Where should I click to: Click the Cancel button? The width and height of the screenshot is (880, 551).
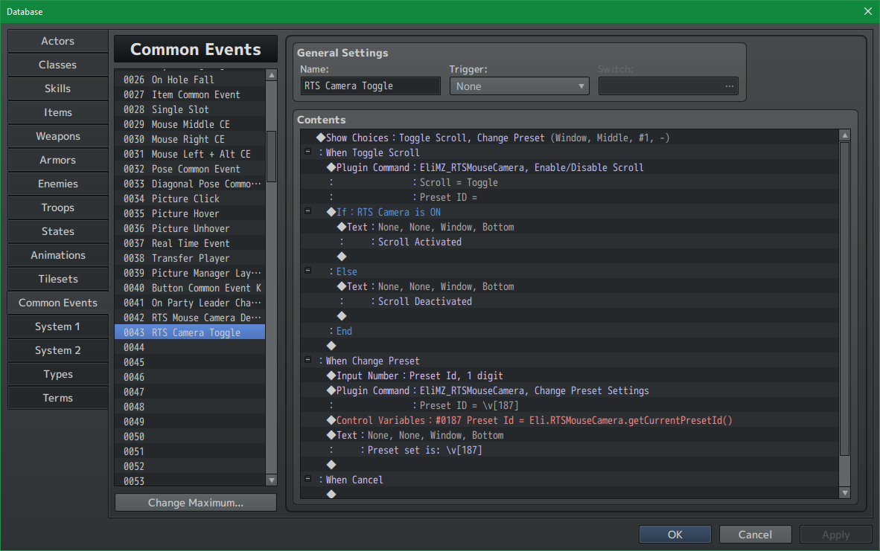(x=755, y=534)
